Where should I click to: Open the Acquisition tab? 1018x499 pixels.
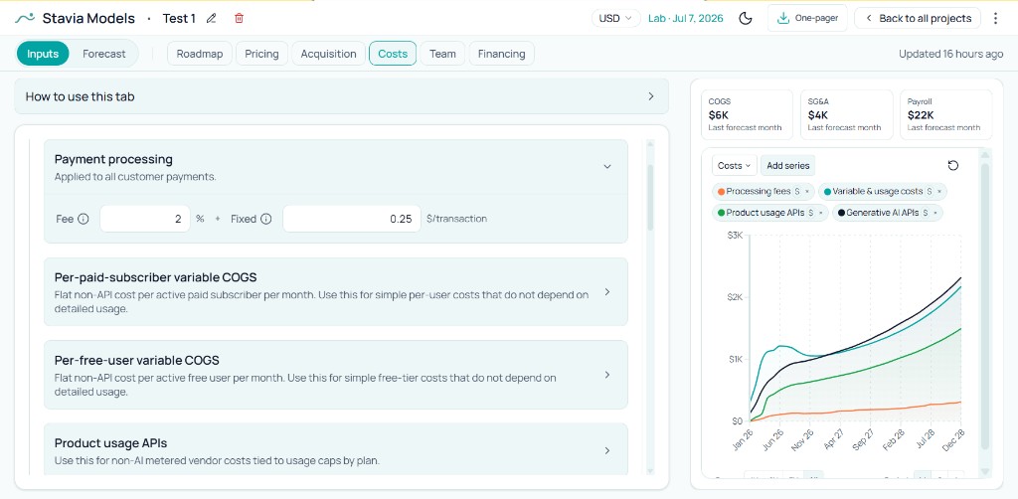point(328,54)
